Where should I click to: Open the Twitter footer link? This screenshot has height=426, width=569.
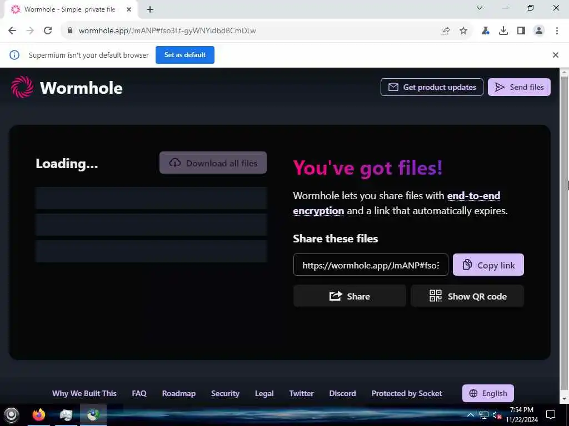301,393
